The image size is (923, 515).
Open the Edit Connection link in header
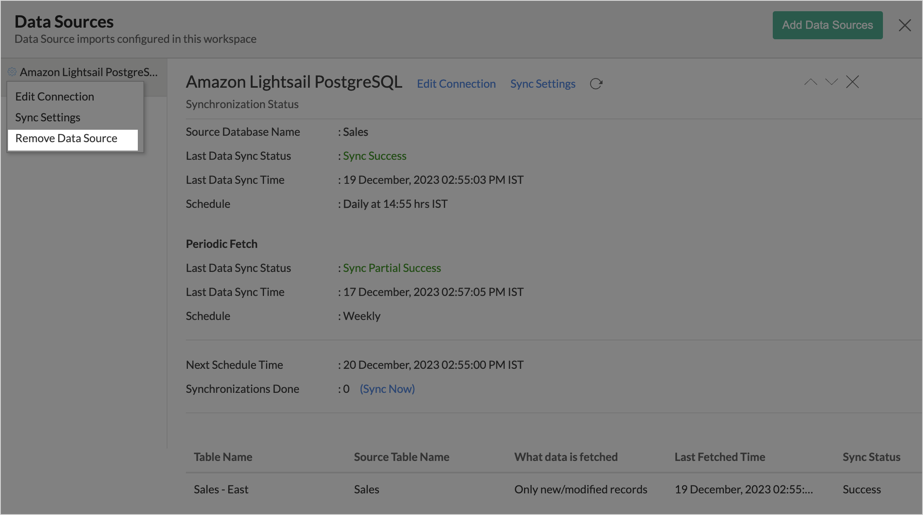click(456, 84)
